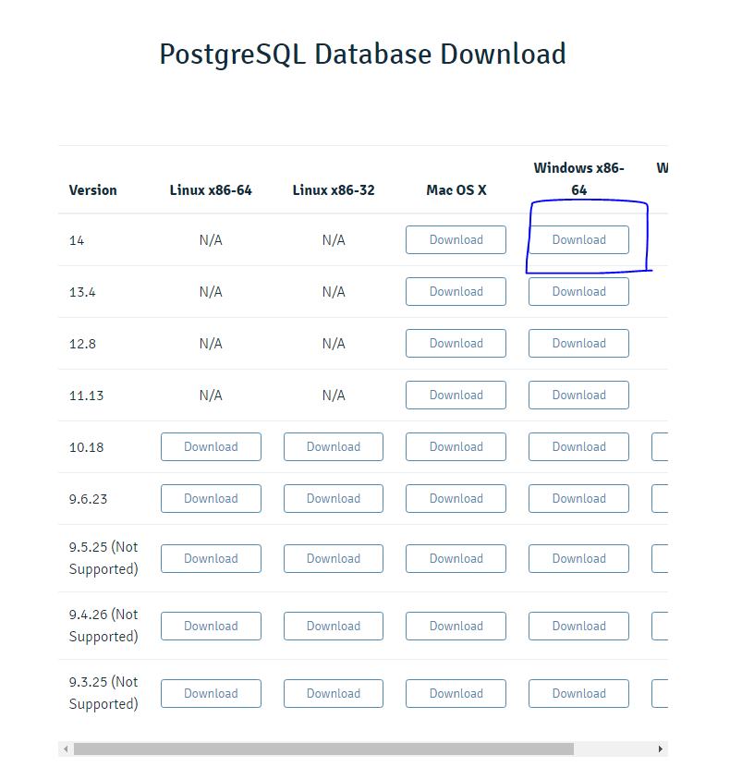Download version 10.18 for Linux x86-64
742x767 pixels.
point(211,446)
